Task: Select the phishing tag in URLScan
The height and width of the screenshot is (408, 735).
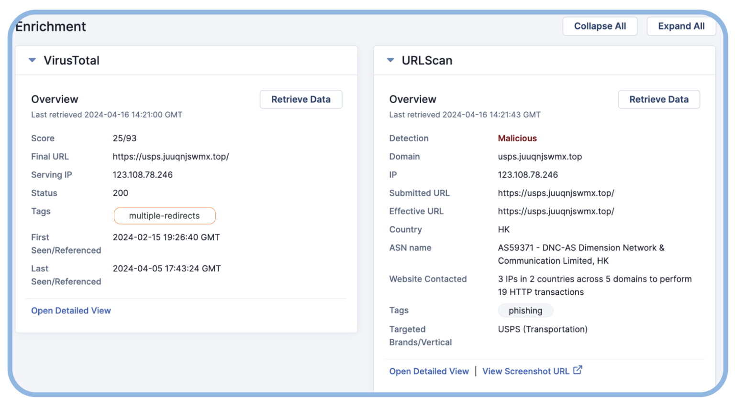Action: (x=525, y=310)
